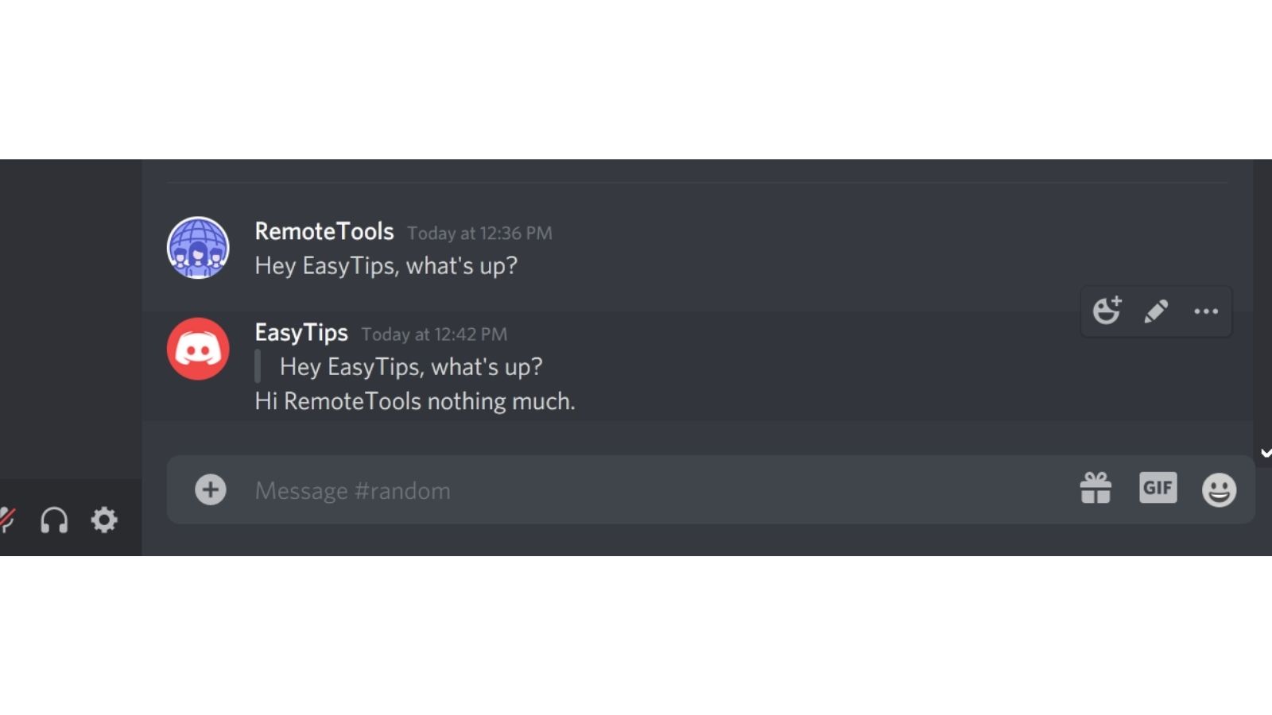
Task: Click the RemoteTools username
Action: tap(324, 231)
